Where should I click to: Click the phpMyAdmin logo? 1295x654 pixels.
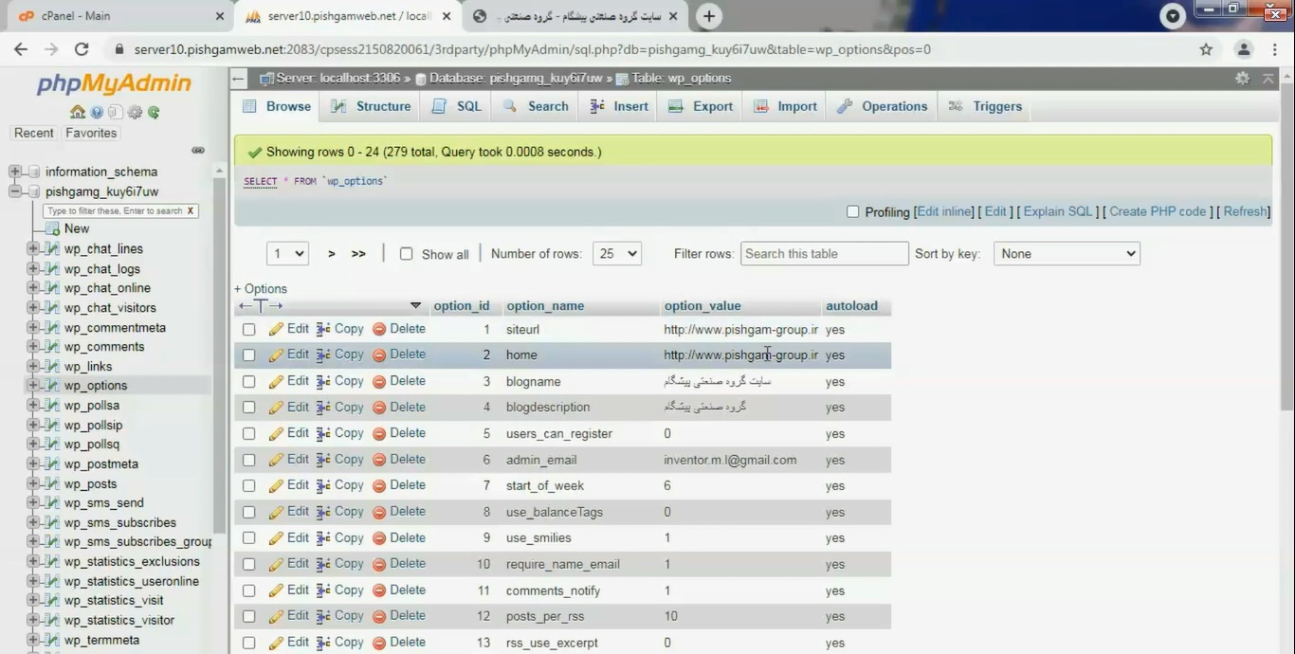(x=114, y=84)
